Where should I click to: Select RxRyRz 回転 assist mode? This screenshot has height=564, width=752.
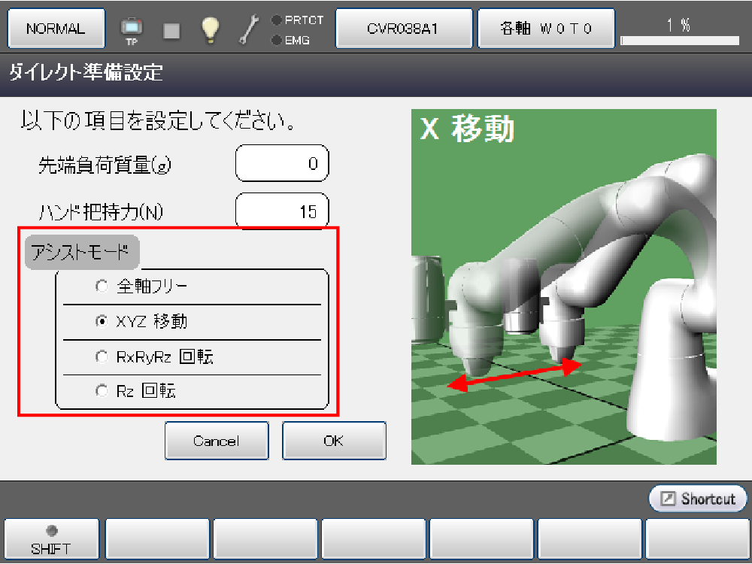(x=102, y=357)
